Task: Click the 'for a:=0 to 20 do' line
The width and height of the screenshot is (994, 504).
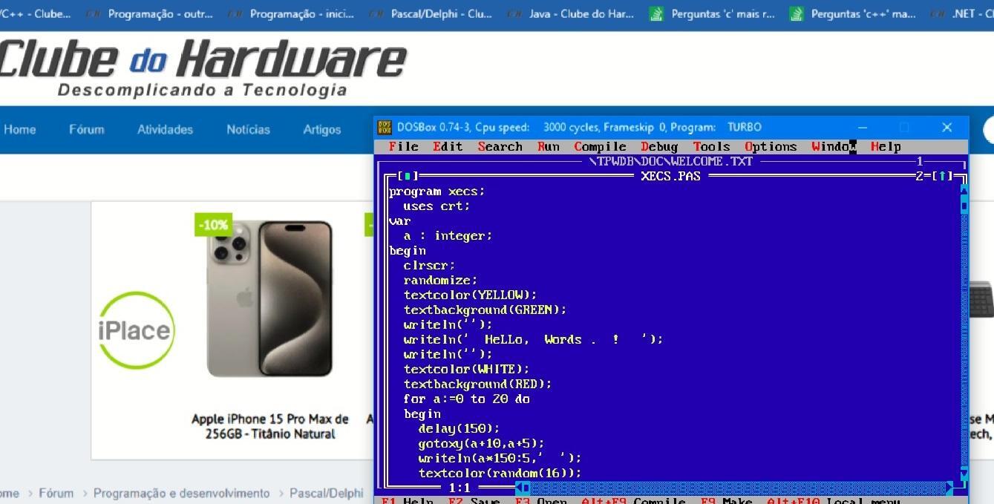Action: (466, 399)
